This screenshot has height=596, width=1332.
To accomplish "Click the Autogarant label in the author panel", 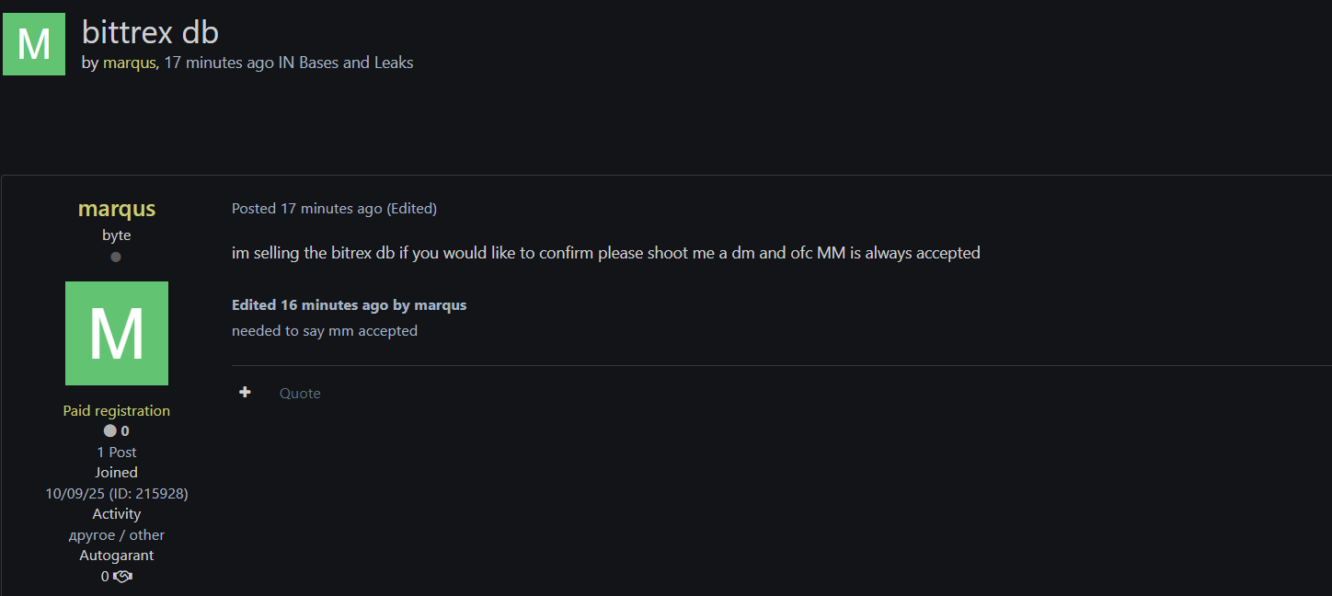I will click(117, 556).
